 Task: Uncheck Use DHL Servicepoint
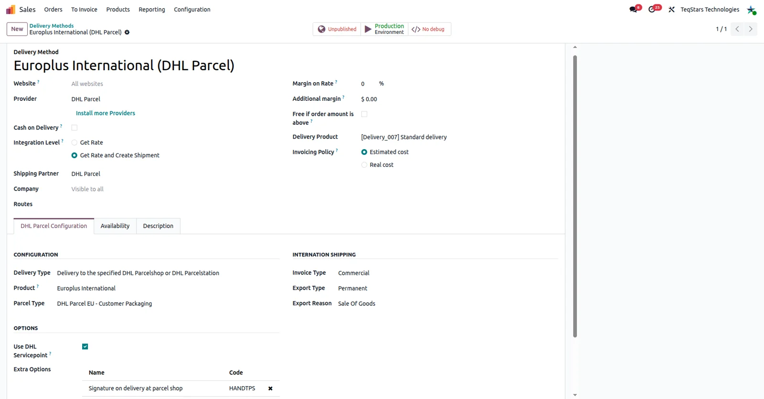(x=85, y=346)
